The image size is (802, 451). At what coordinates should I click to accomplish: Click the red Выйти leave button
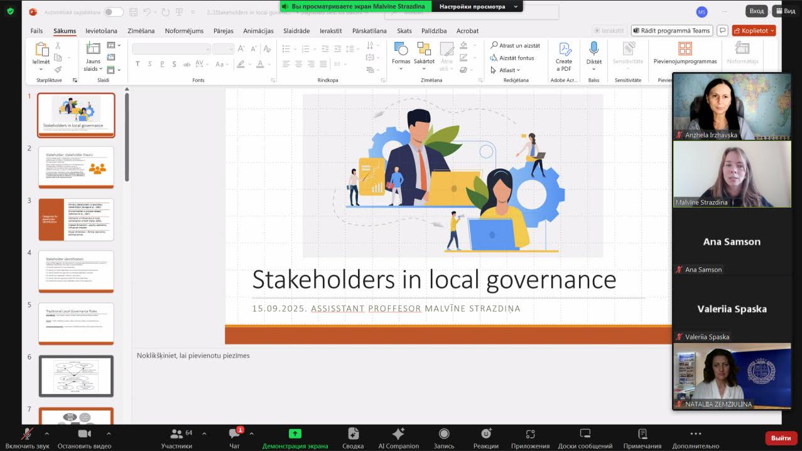(x=781, y=438)
